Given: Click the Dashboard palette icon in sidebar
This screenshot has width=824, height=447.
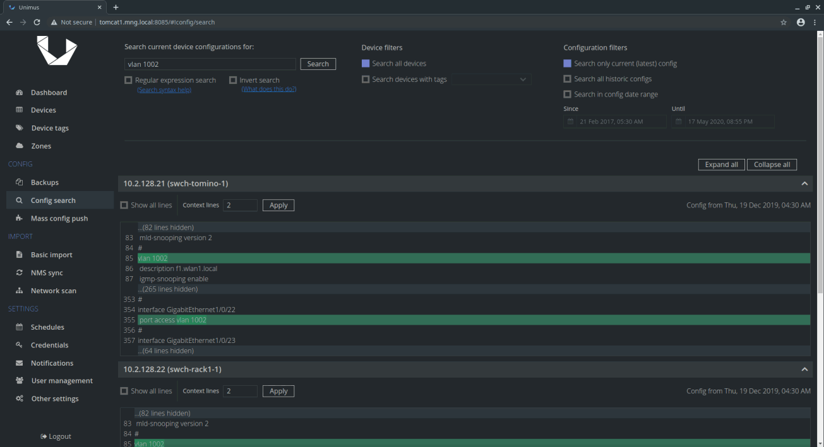Looking at the screenshot, I should (19, 93).
